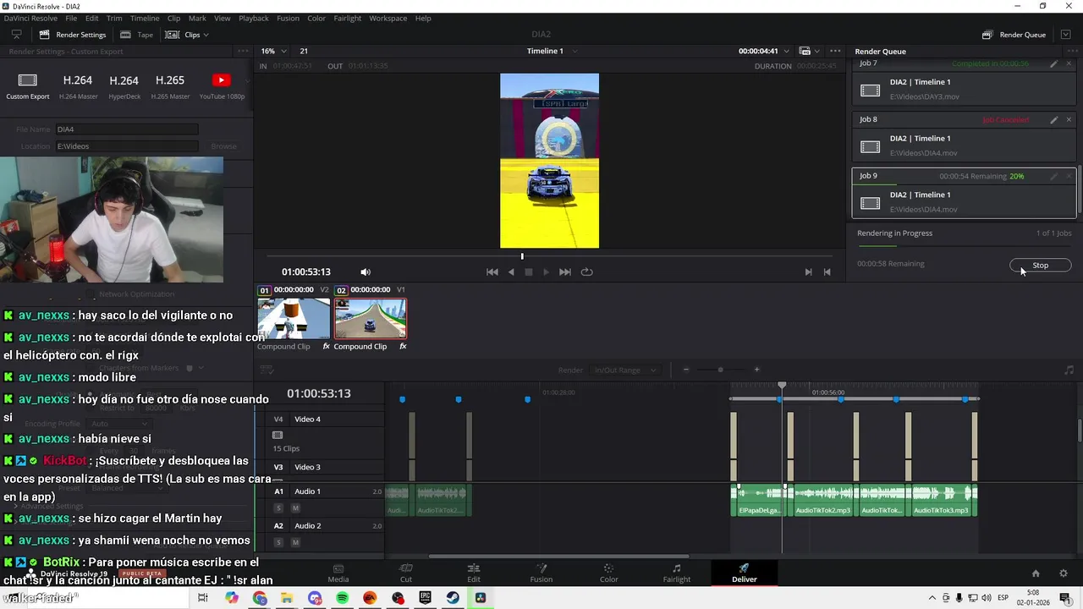Click the viewer scrub bar playhead

tap(522, 256)
